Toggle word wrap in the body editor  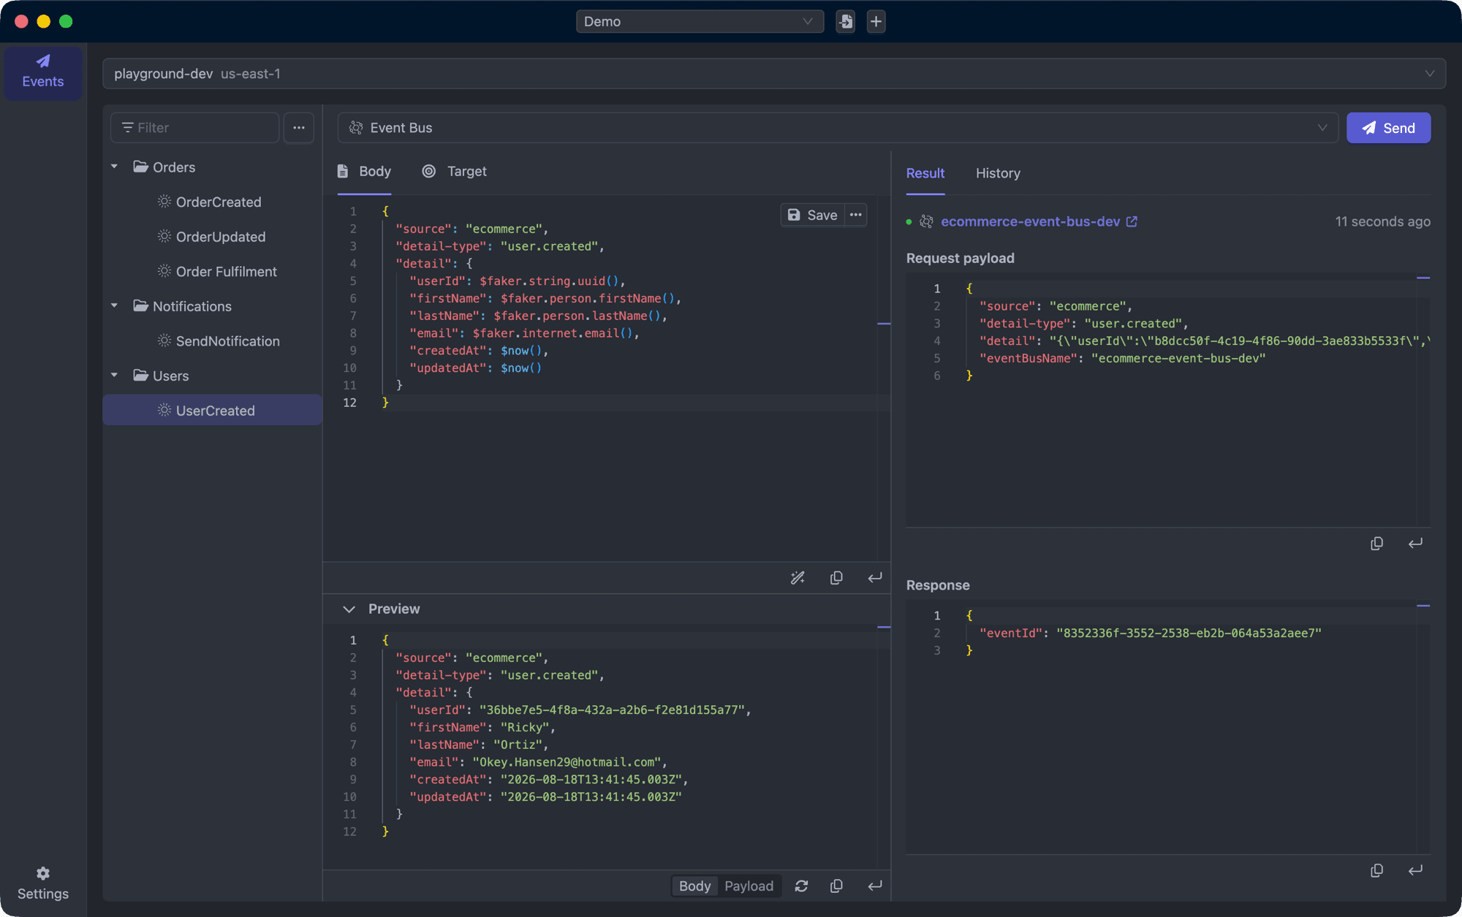pyautogui.click(x=875, y=578)
